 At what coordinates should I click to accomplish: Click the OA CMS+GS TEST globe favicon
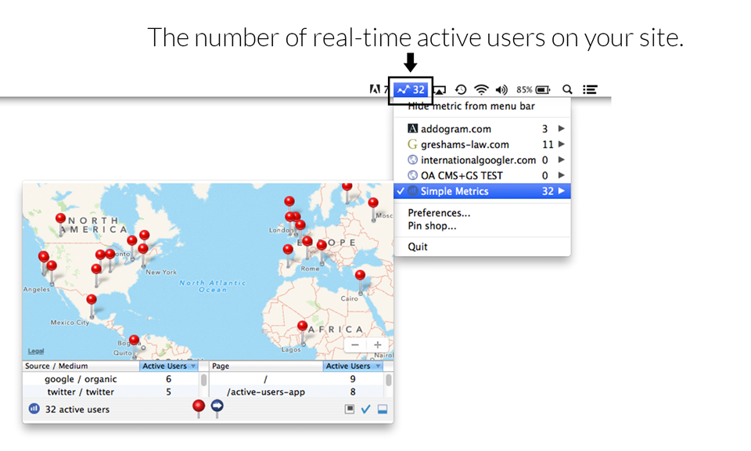[412, 175]
